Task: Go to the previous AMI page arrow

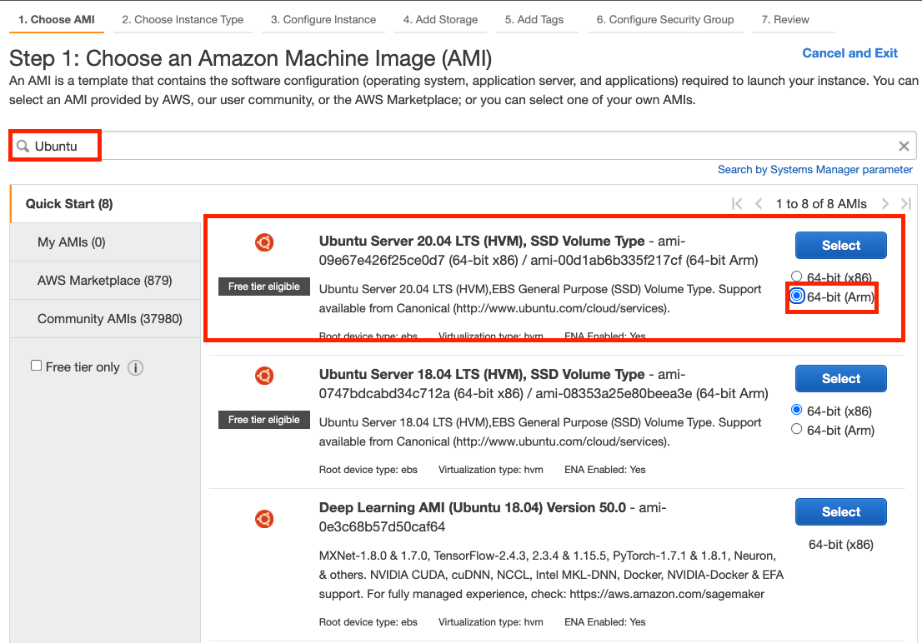Action: point(758,203)
